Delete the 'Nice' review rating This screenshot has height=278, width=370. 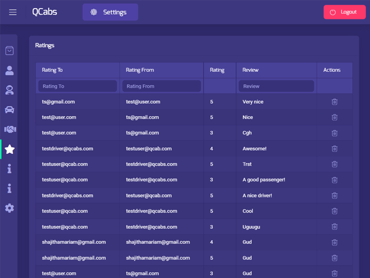(334, 117)
